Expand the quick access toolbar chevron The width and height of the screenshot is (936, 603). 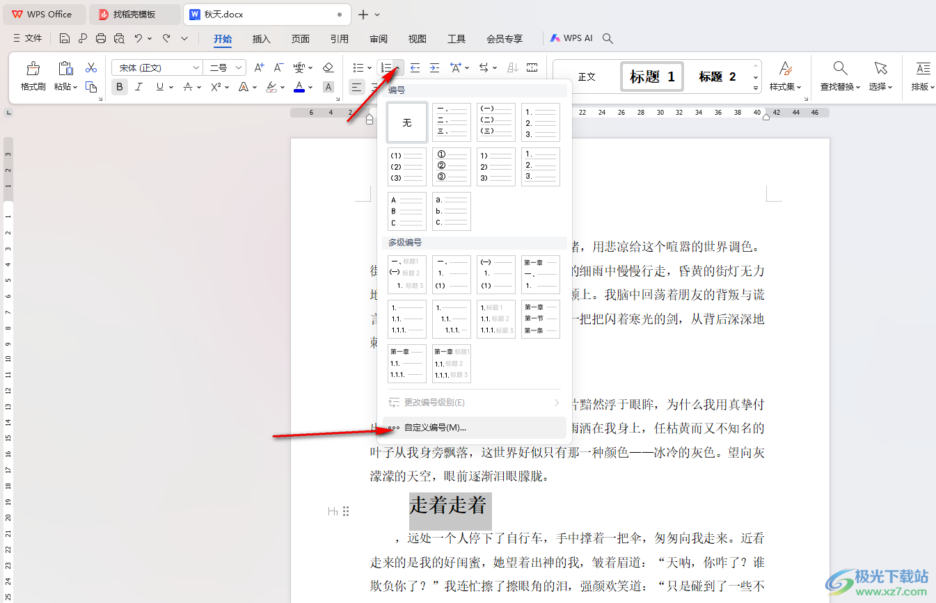(184, 38)
